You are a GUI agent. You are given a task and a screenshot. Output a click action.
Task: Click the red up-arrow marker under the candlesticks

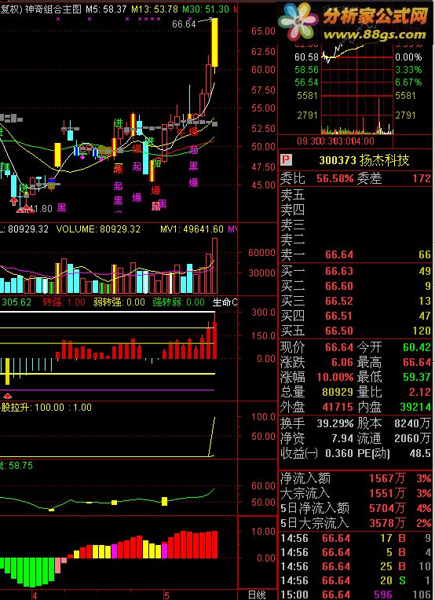14,200
